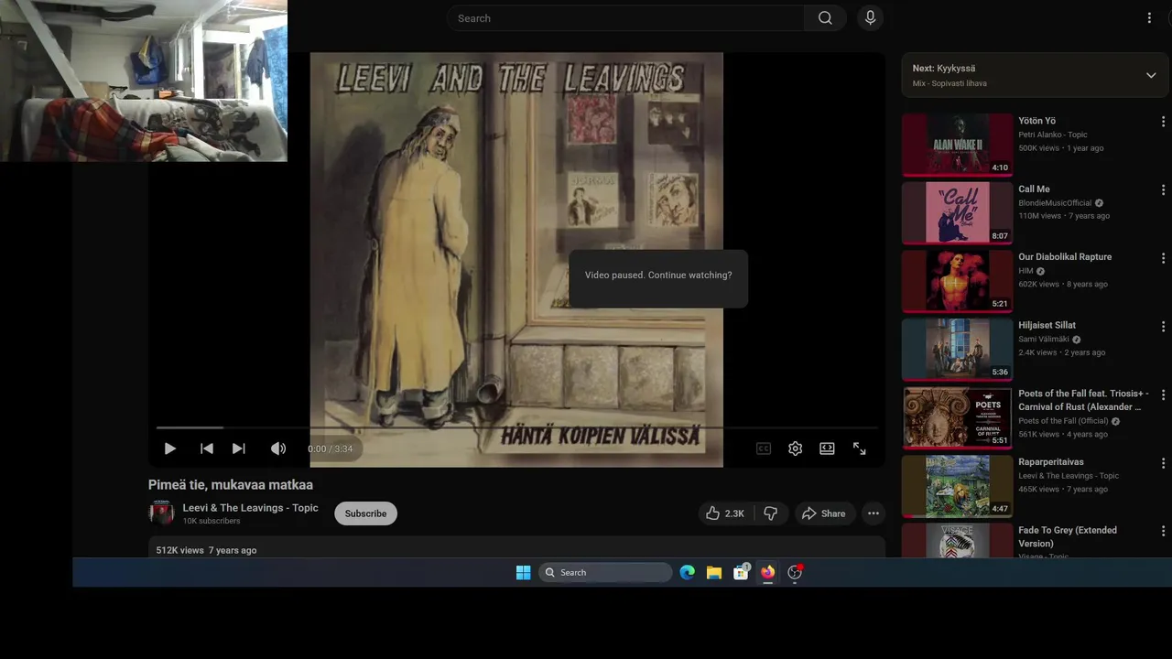This screenshot has height=659, width=1172.
Task: Open Microsoft Store from taskbar
Action: (741, 572)
